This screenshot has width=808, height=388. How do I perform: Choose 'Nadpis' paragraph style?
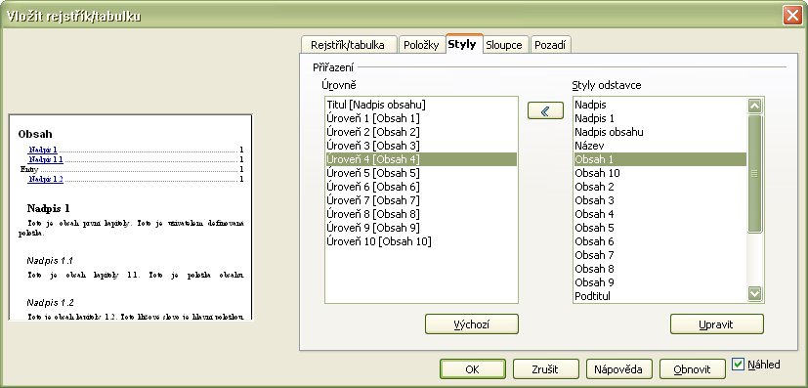660,105
